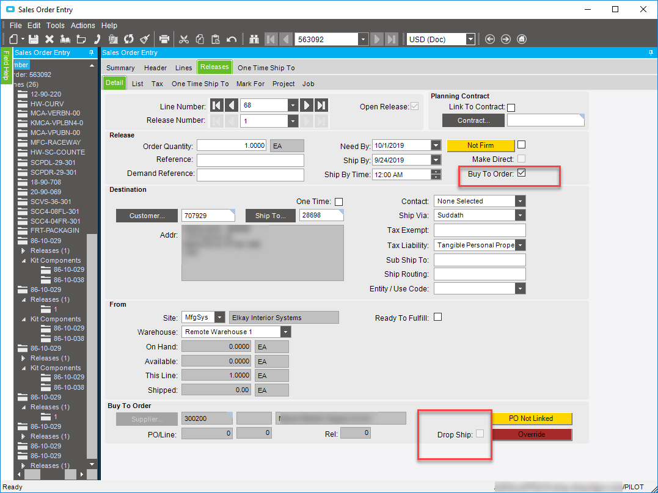Open the Line Number 68 dropdown
The width and height of the screenshot is (658, 493).
(x=293, y=105)
